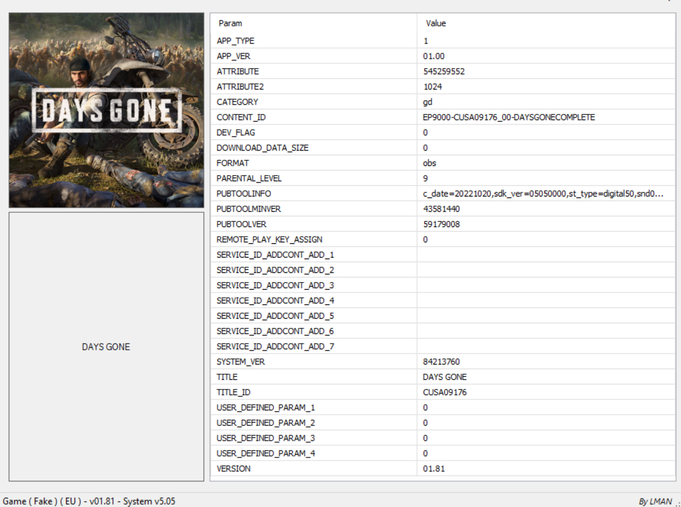Click the Param column header
Image resolution: width=681 pixels, height=507 pixels.
[x=230, y=23]
